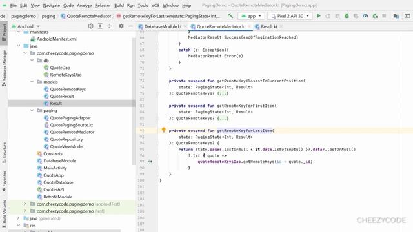Click the QuoteRemoteMediator breadcrumb

[86, 16]
